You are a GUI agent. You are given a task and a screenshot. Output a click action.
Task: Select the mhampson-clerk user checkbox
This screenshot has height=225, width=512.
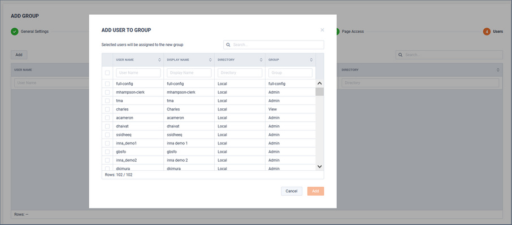tap(107, 92)
